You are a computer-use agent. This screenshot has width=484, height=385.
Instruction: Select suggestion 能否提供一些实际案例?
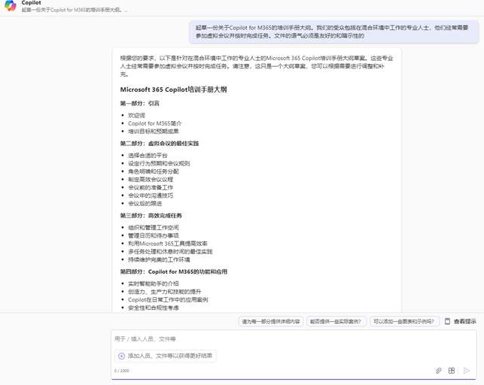(x=336, y=321)
